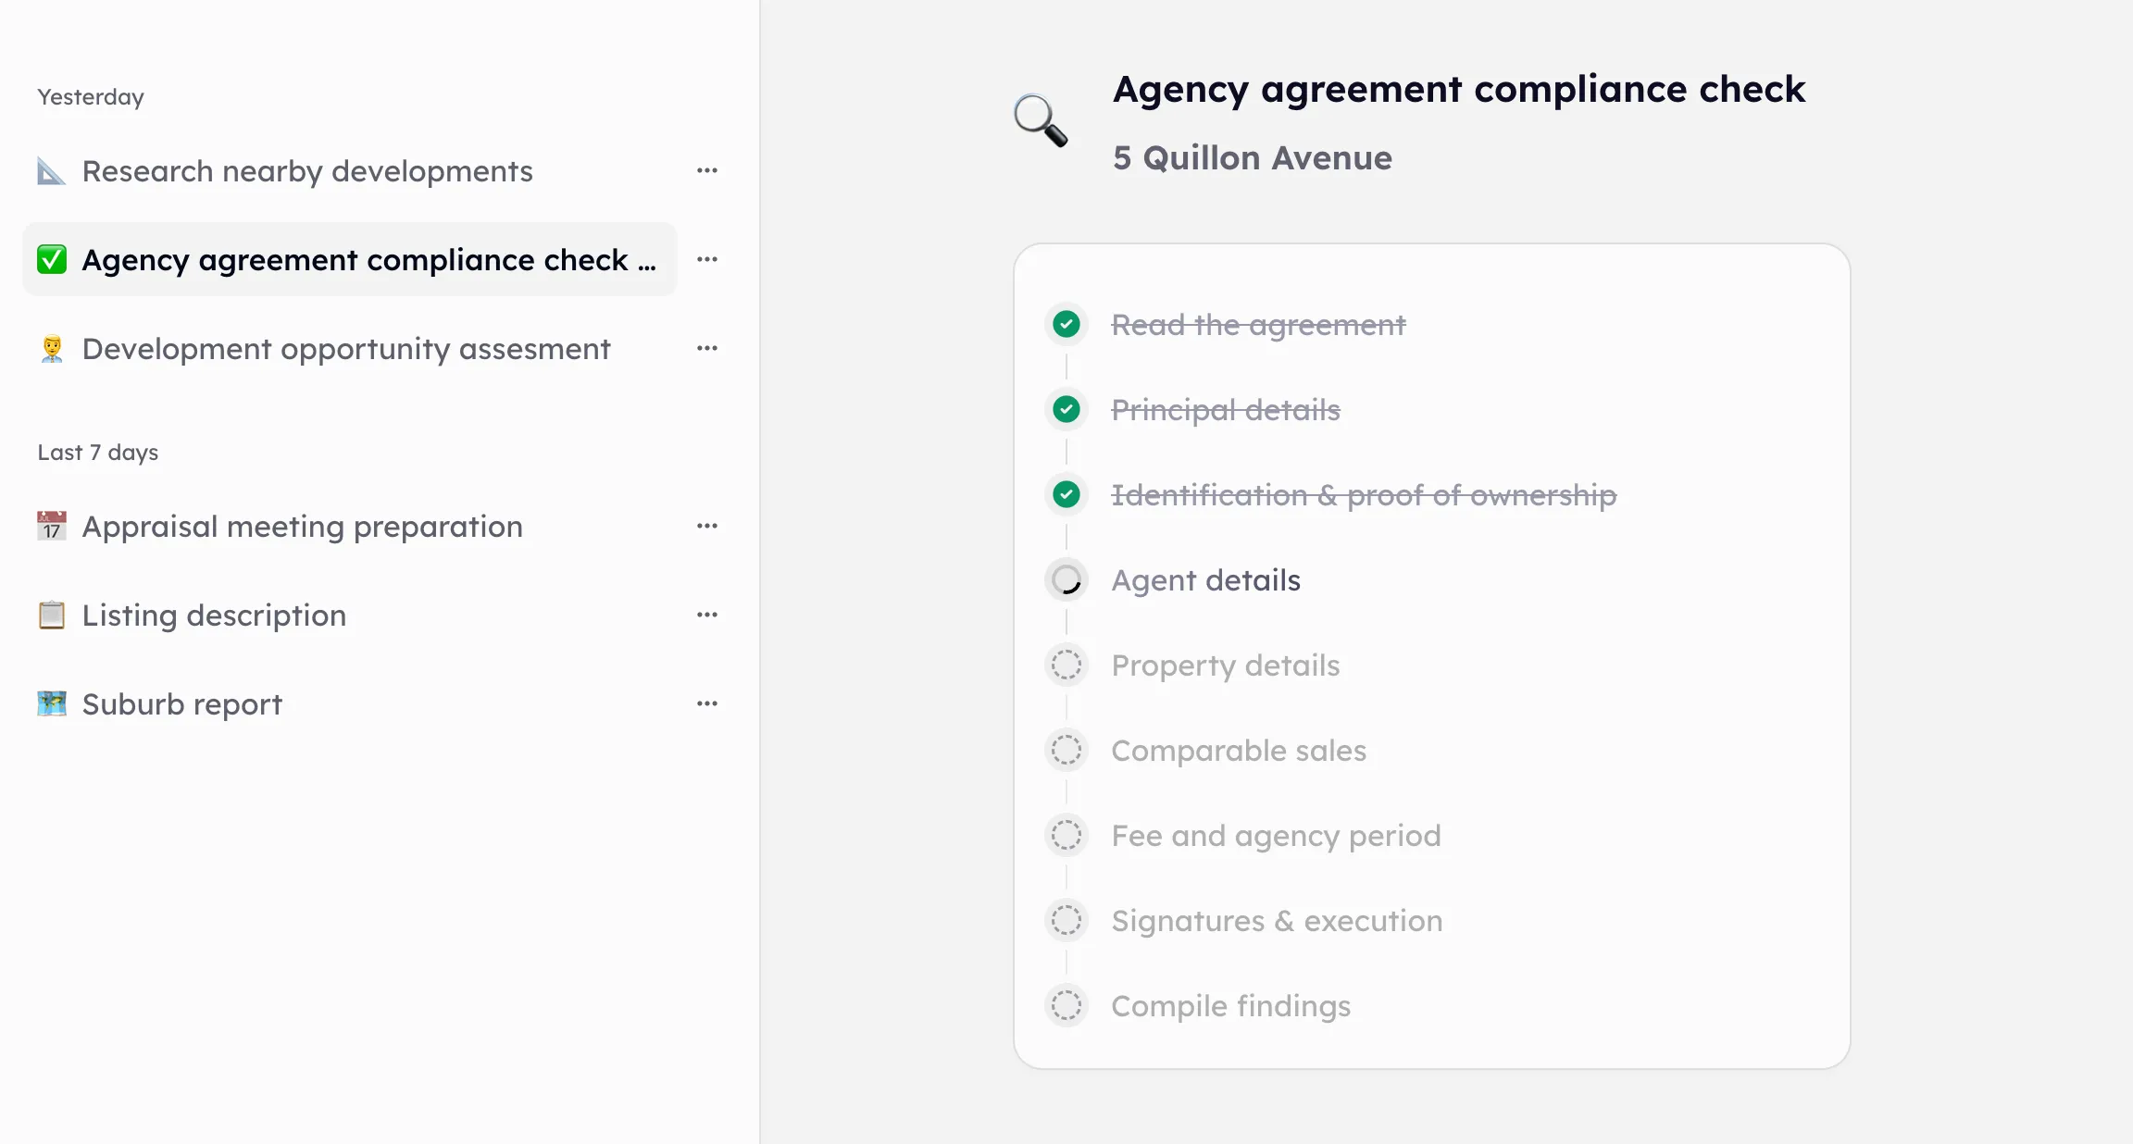The width and height of the screenshot is (2133, 1144).
Task: Click the Agency agreement compliance check page title
Action: coord(1459,89)
